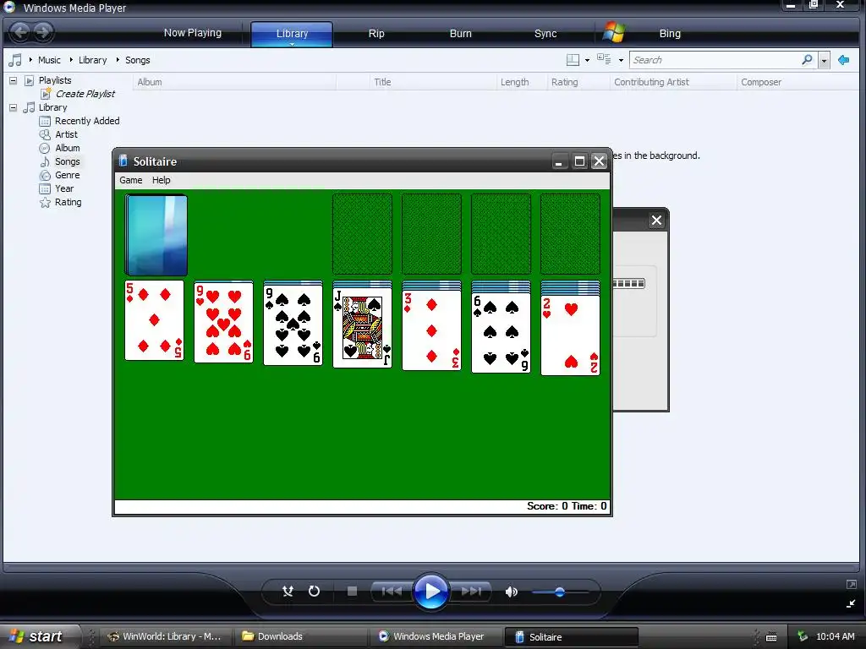Viewport: 866px width, 649px height.
Task: Select the nine of spades card
Action: 293,325
